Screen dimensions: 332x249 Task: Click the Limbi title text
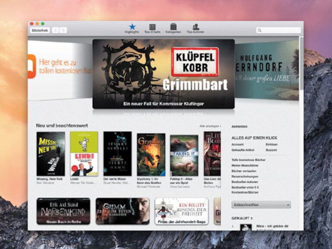coord(74,179)
